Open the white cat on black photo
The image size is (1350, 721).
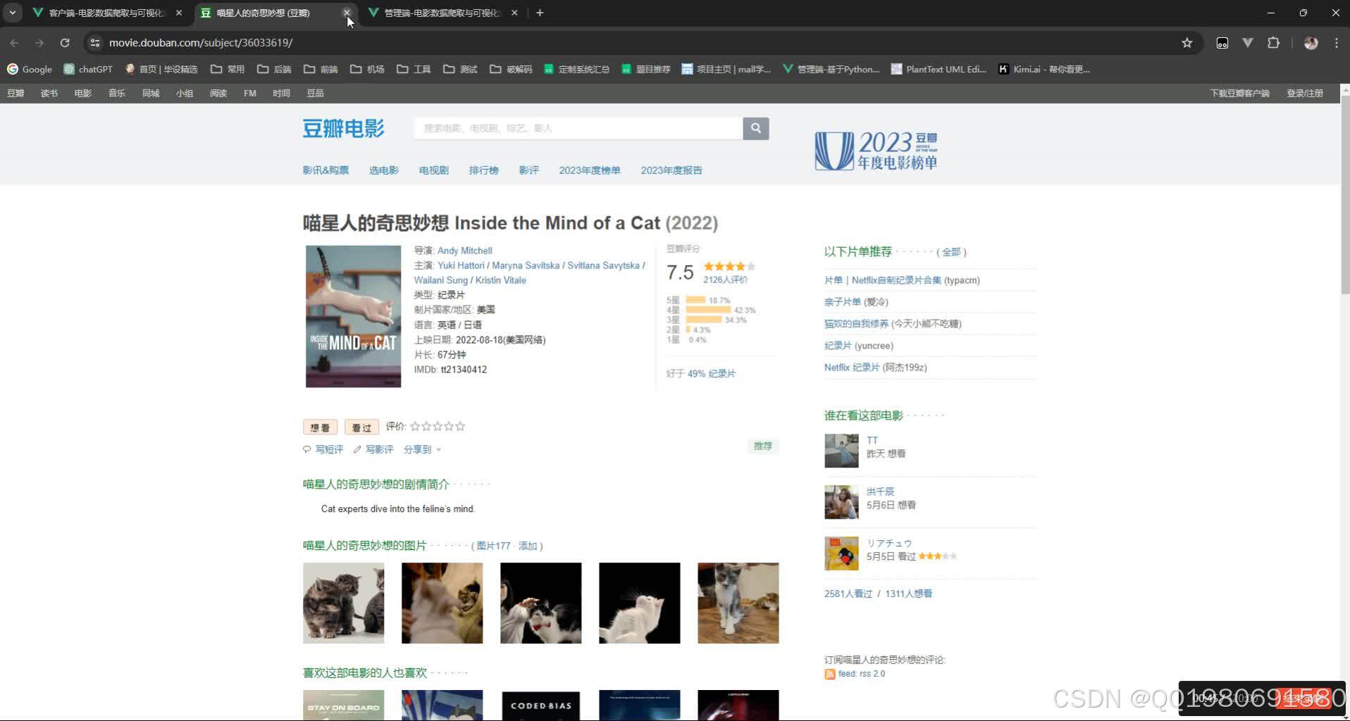pos(639,603)
